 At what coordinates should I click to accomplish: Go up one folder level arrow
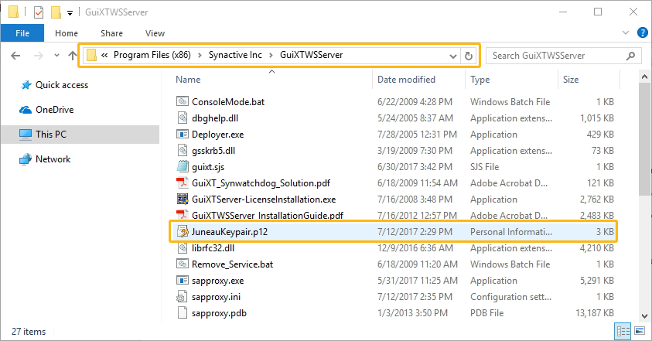73,56
